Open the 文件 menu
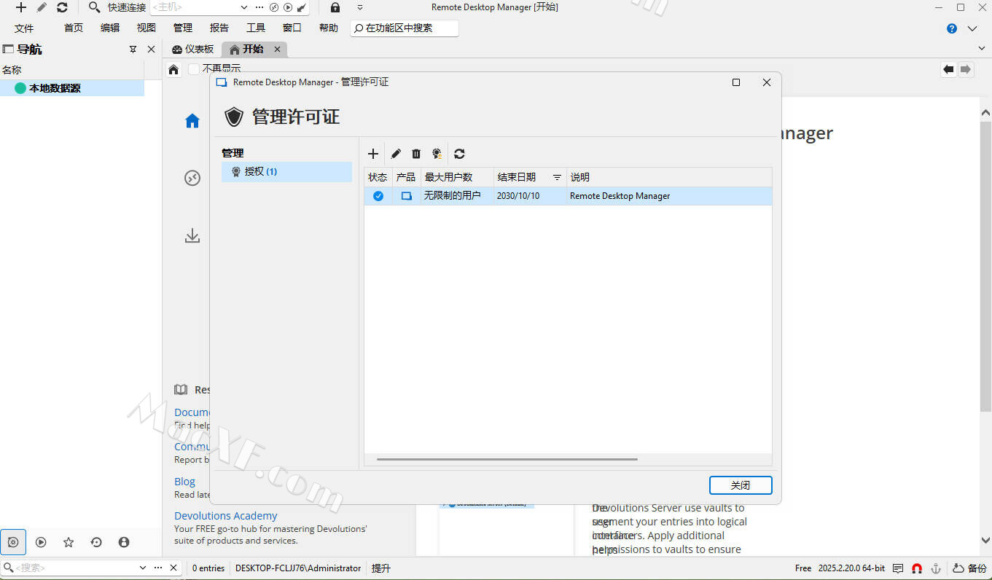 pyautogui.click(x=24, y=28)
